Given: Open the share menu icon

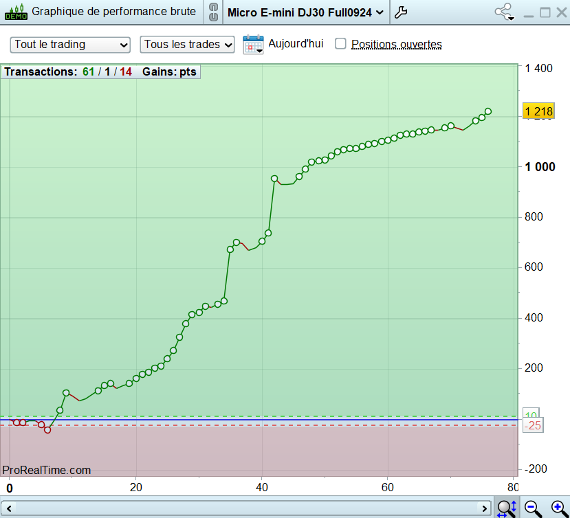Looking at the screenshot, I should (505, 12).
